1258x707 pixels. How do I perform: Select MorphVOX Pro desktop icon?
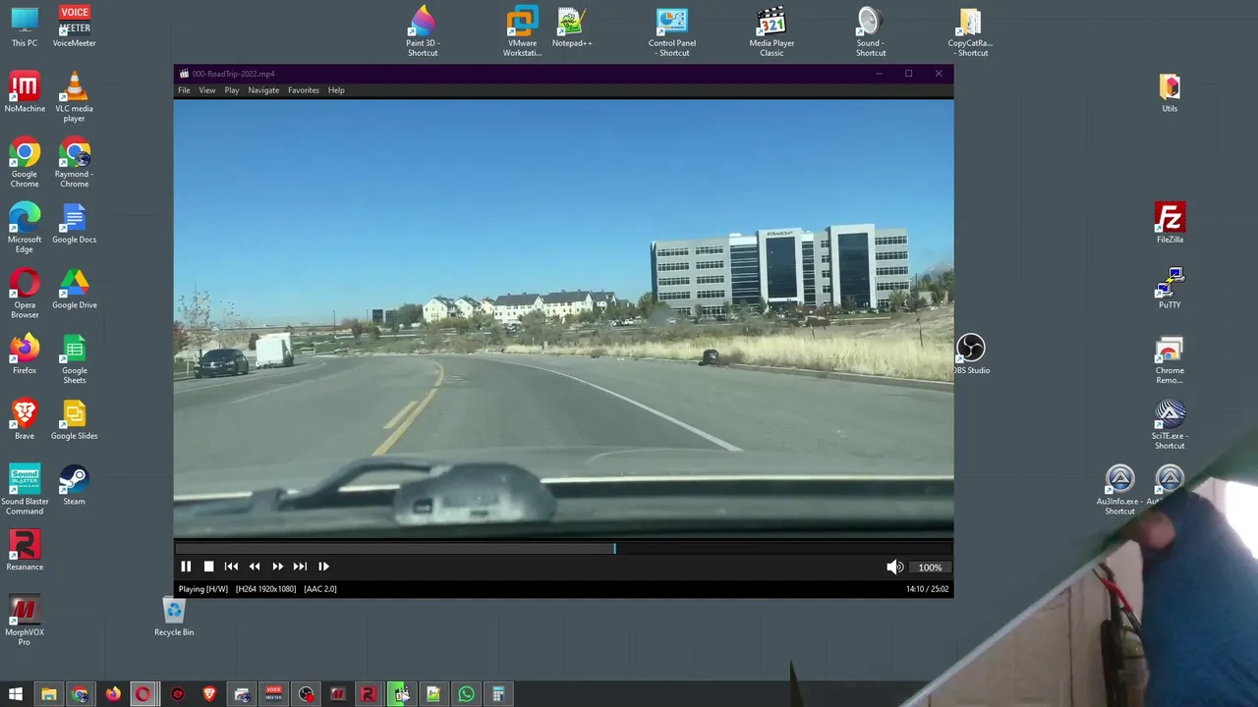click(x=25, y=621)
